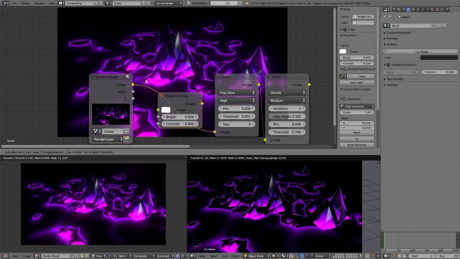Toggle the Backdrop checkbox

point(345,99)
